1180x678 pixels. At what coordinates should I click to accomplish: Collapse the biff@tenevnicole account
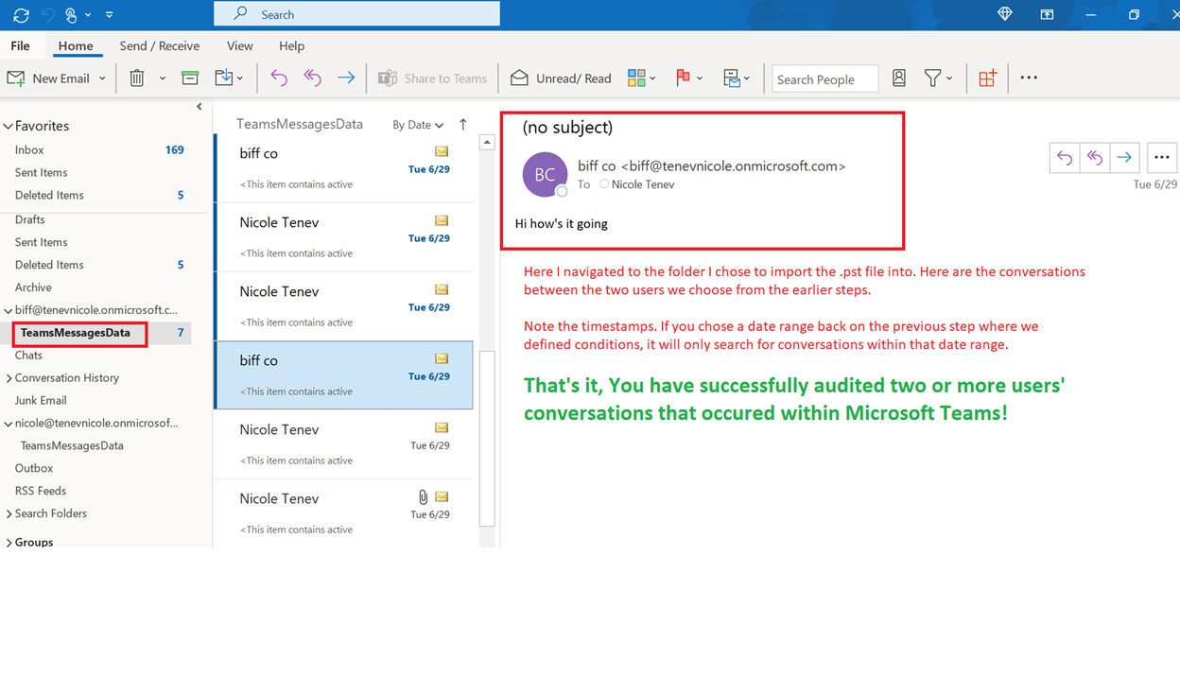click(9, 310)
